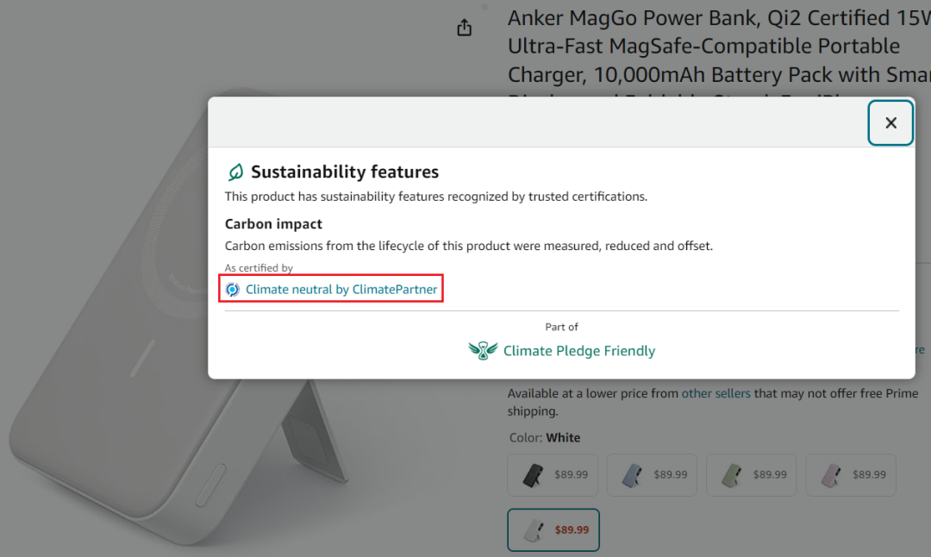Click the winged Climate Pledge Friendly logo
Image resolution: width=931 pixels, height=557 pixels.
[483, 350]
